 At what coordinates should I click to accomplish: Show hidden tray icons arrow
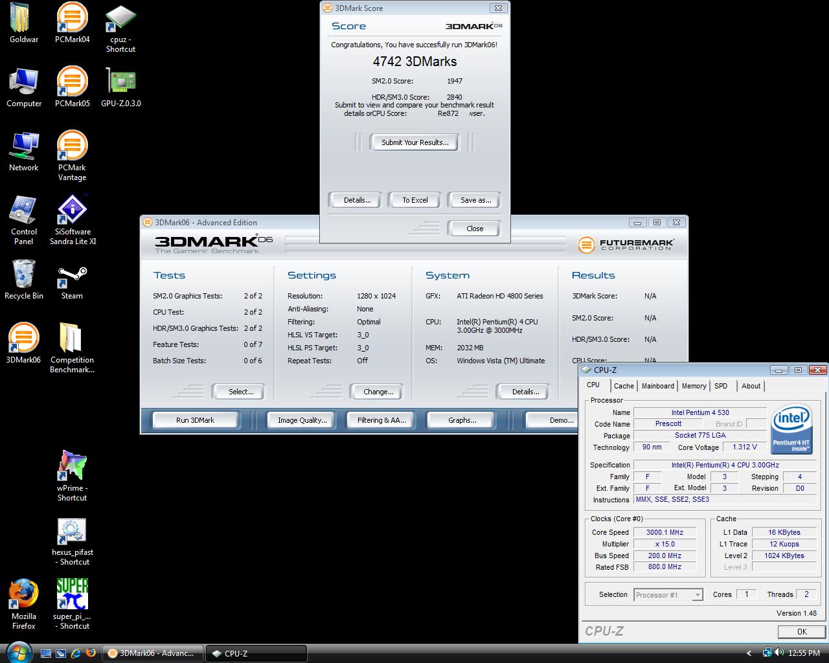pos(749,653)
